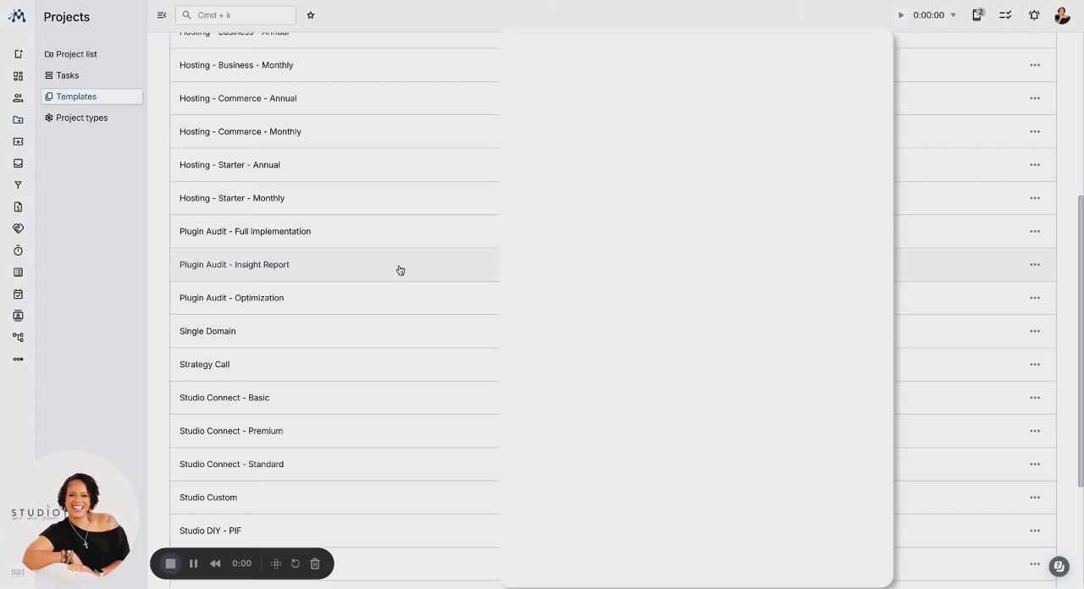The image size is (1084, 589).
Task: Open options for Strategy Call row
Action: click(x=1035, y=365)
